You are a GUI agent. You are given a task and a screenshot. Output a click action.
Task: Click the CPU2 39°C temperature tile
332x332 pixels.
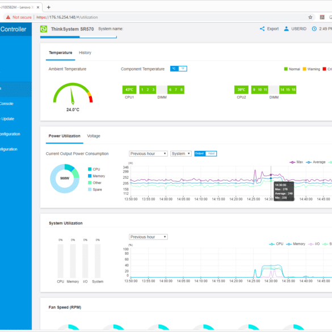point(241,90)
